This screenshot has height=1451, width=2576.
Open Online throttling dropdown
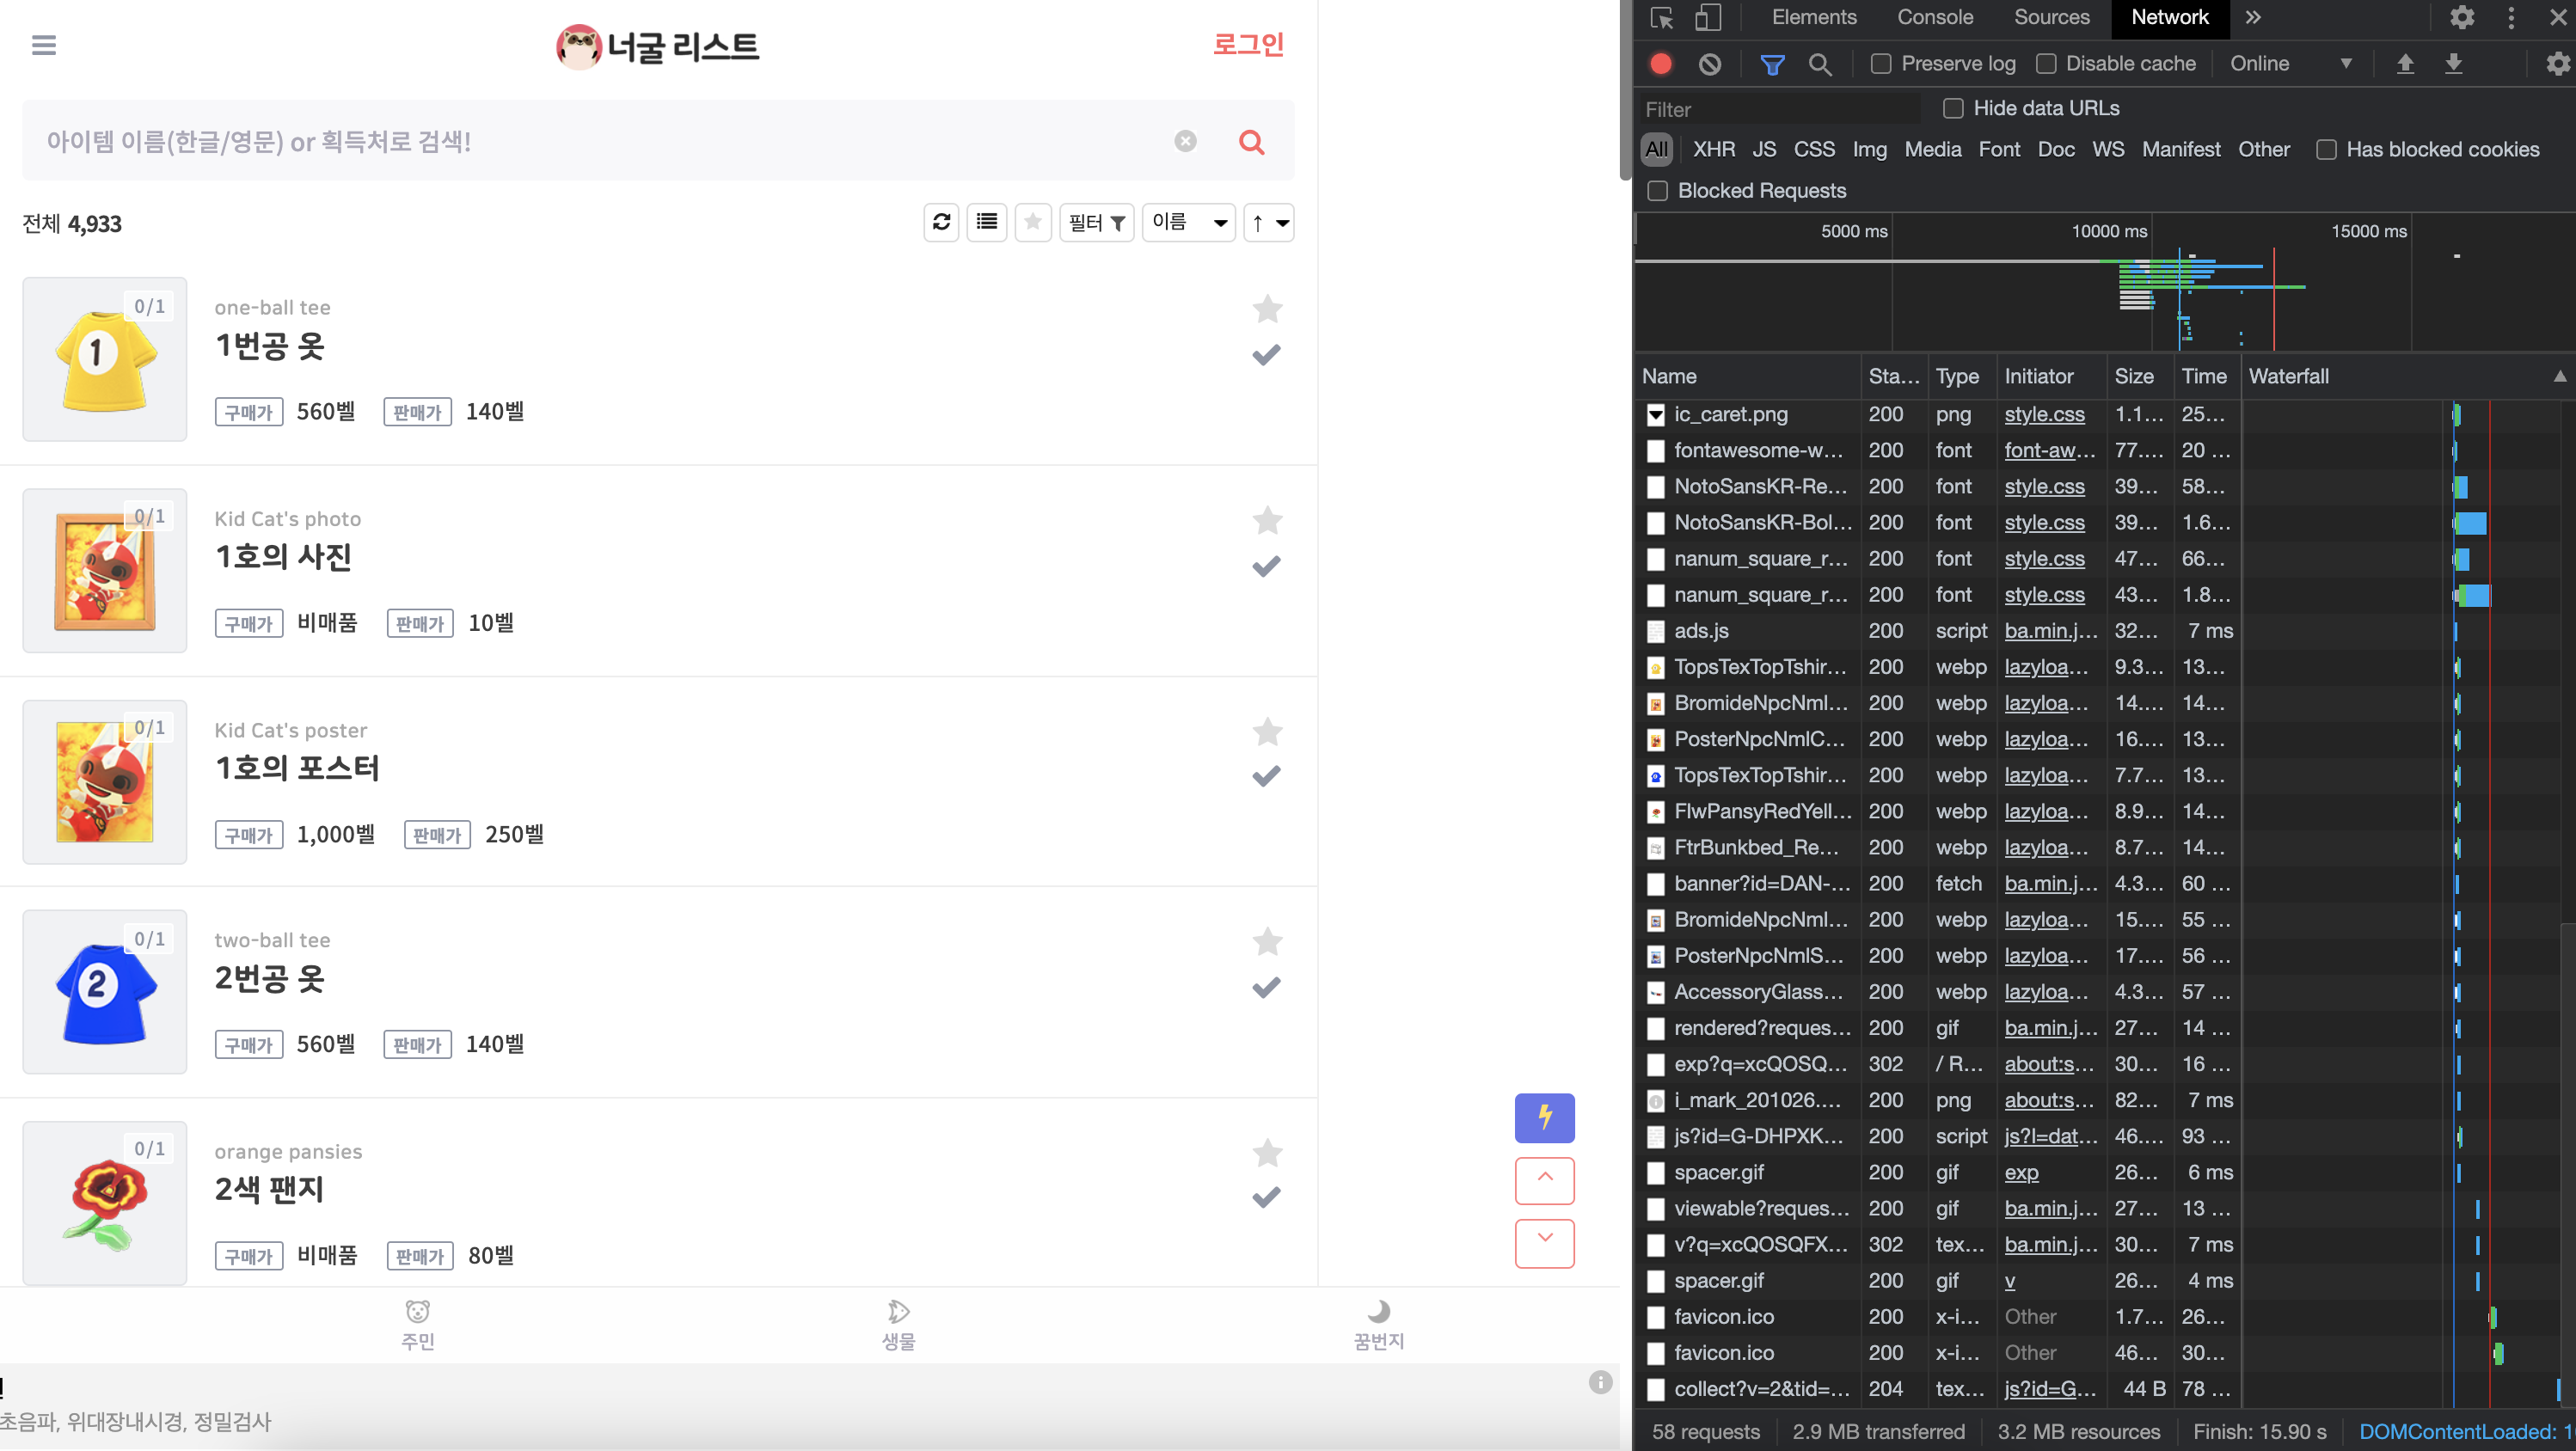pyautogui.click(x=2290, y=64)
